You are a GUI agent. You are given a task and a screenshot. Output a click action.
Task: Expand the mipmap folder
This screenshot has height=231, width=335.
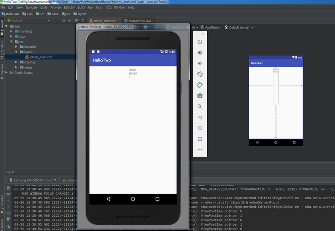16,62
